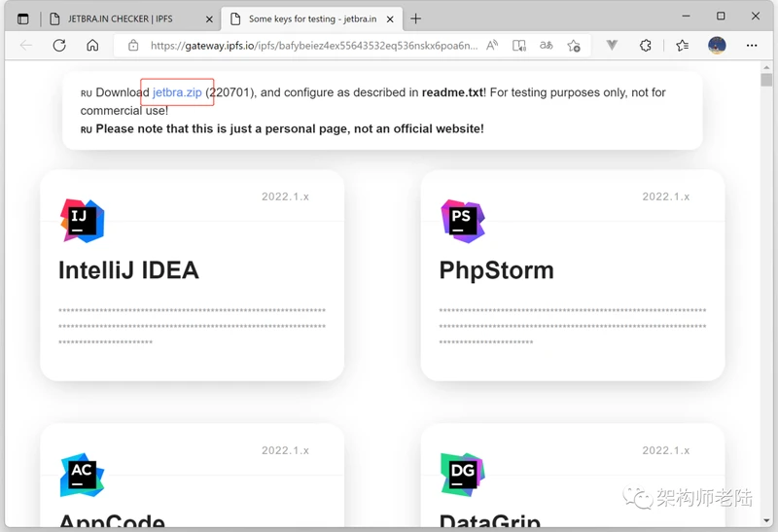Go back to previous page
The image size is (778, 532).
pos(26,46)
